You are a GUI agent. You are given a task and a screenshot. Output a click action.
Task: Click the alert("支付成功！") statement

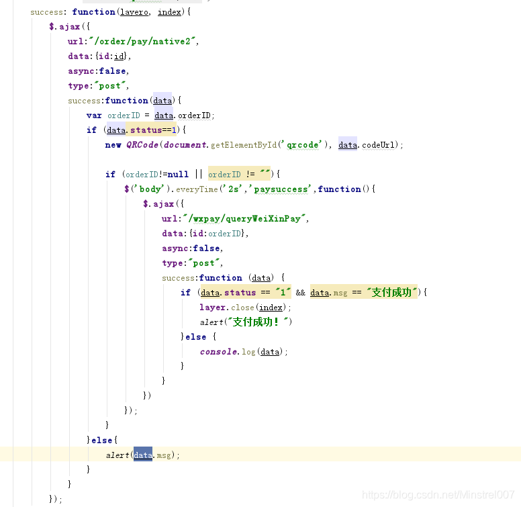(x=246, y=322)
